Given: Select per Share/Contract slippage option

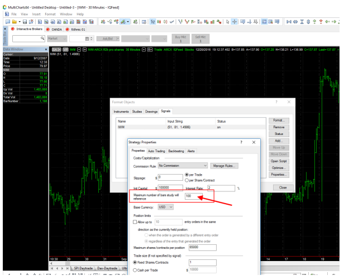Looking at the screenshot, I should point(187,180).
